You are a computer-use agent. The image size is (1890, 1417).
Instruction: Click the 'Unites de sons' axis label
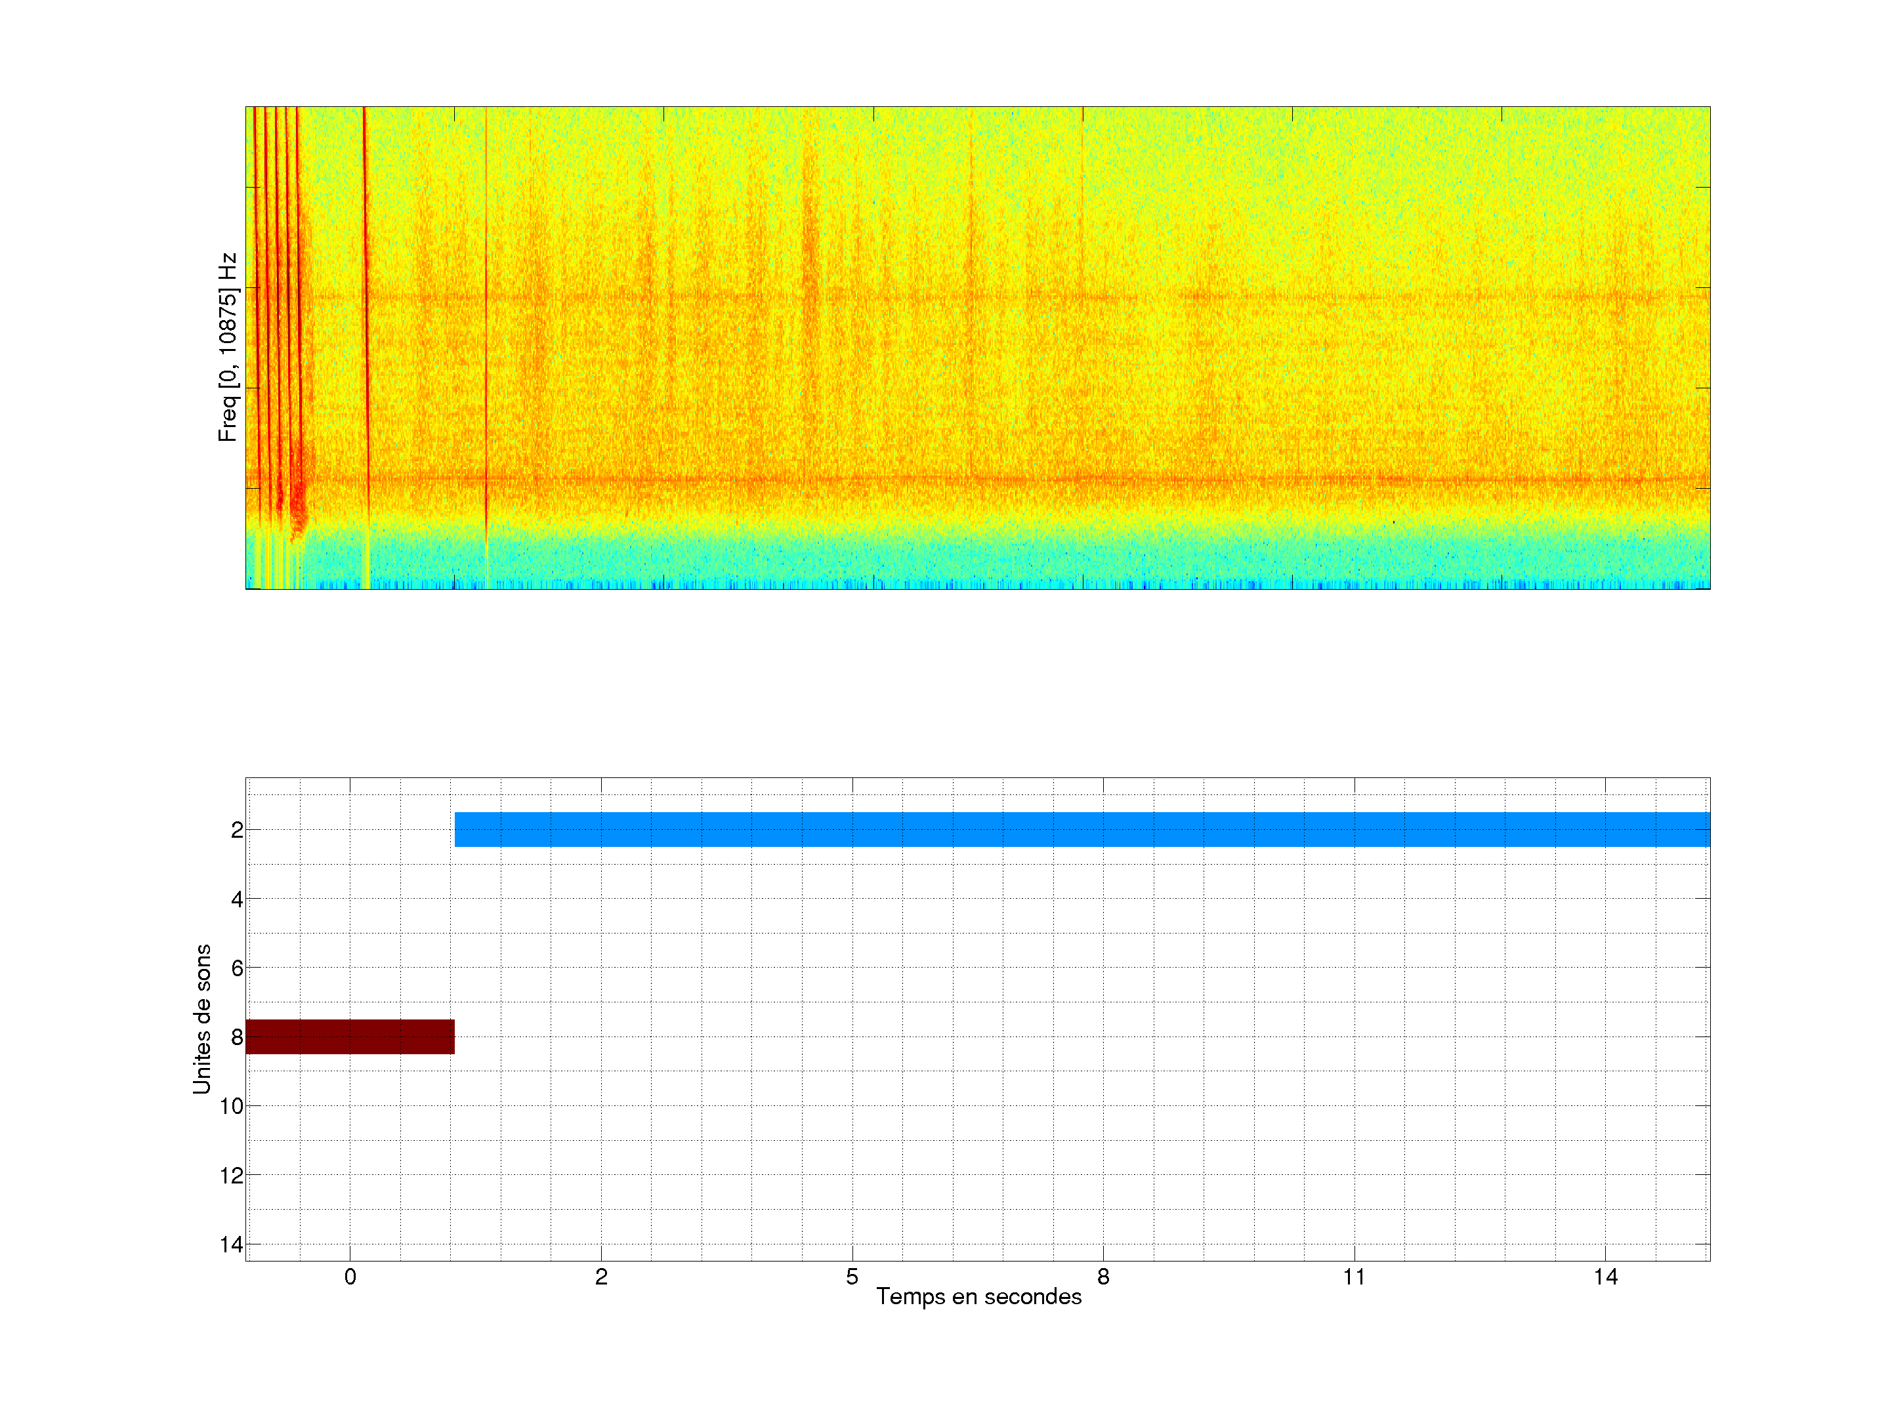[201, 1019]
